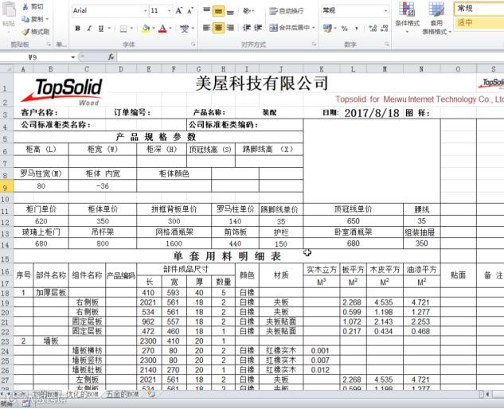
Task: Open the font size 11 dropdown
Action: coord(170,10)
